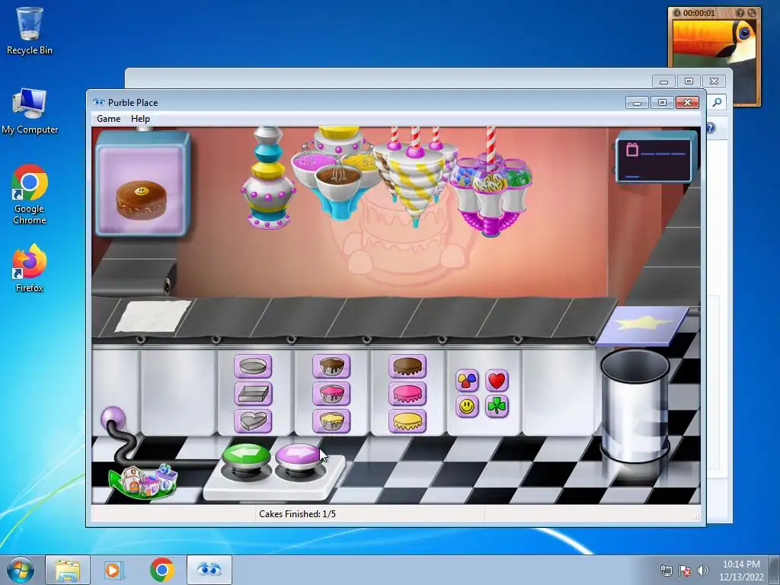Image resolution: width=780 pixels, height=585 pixels.
Task: Open the Help menu
Action: click(x=140, y=119)
